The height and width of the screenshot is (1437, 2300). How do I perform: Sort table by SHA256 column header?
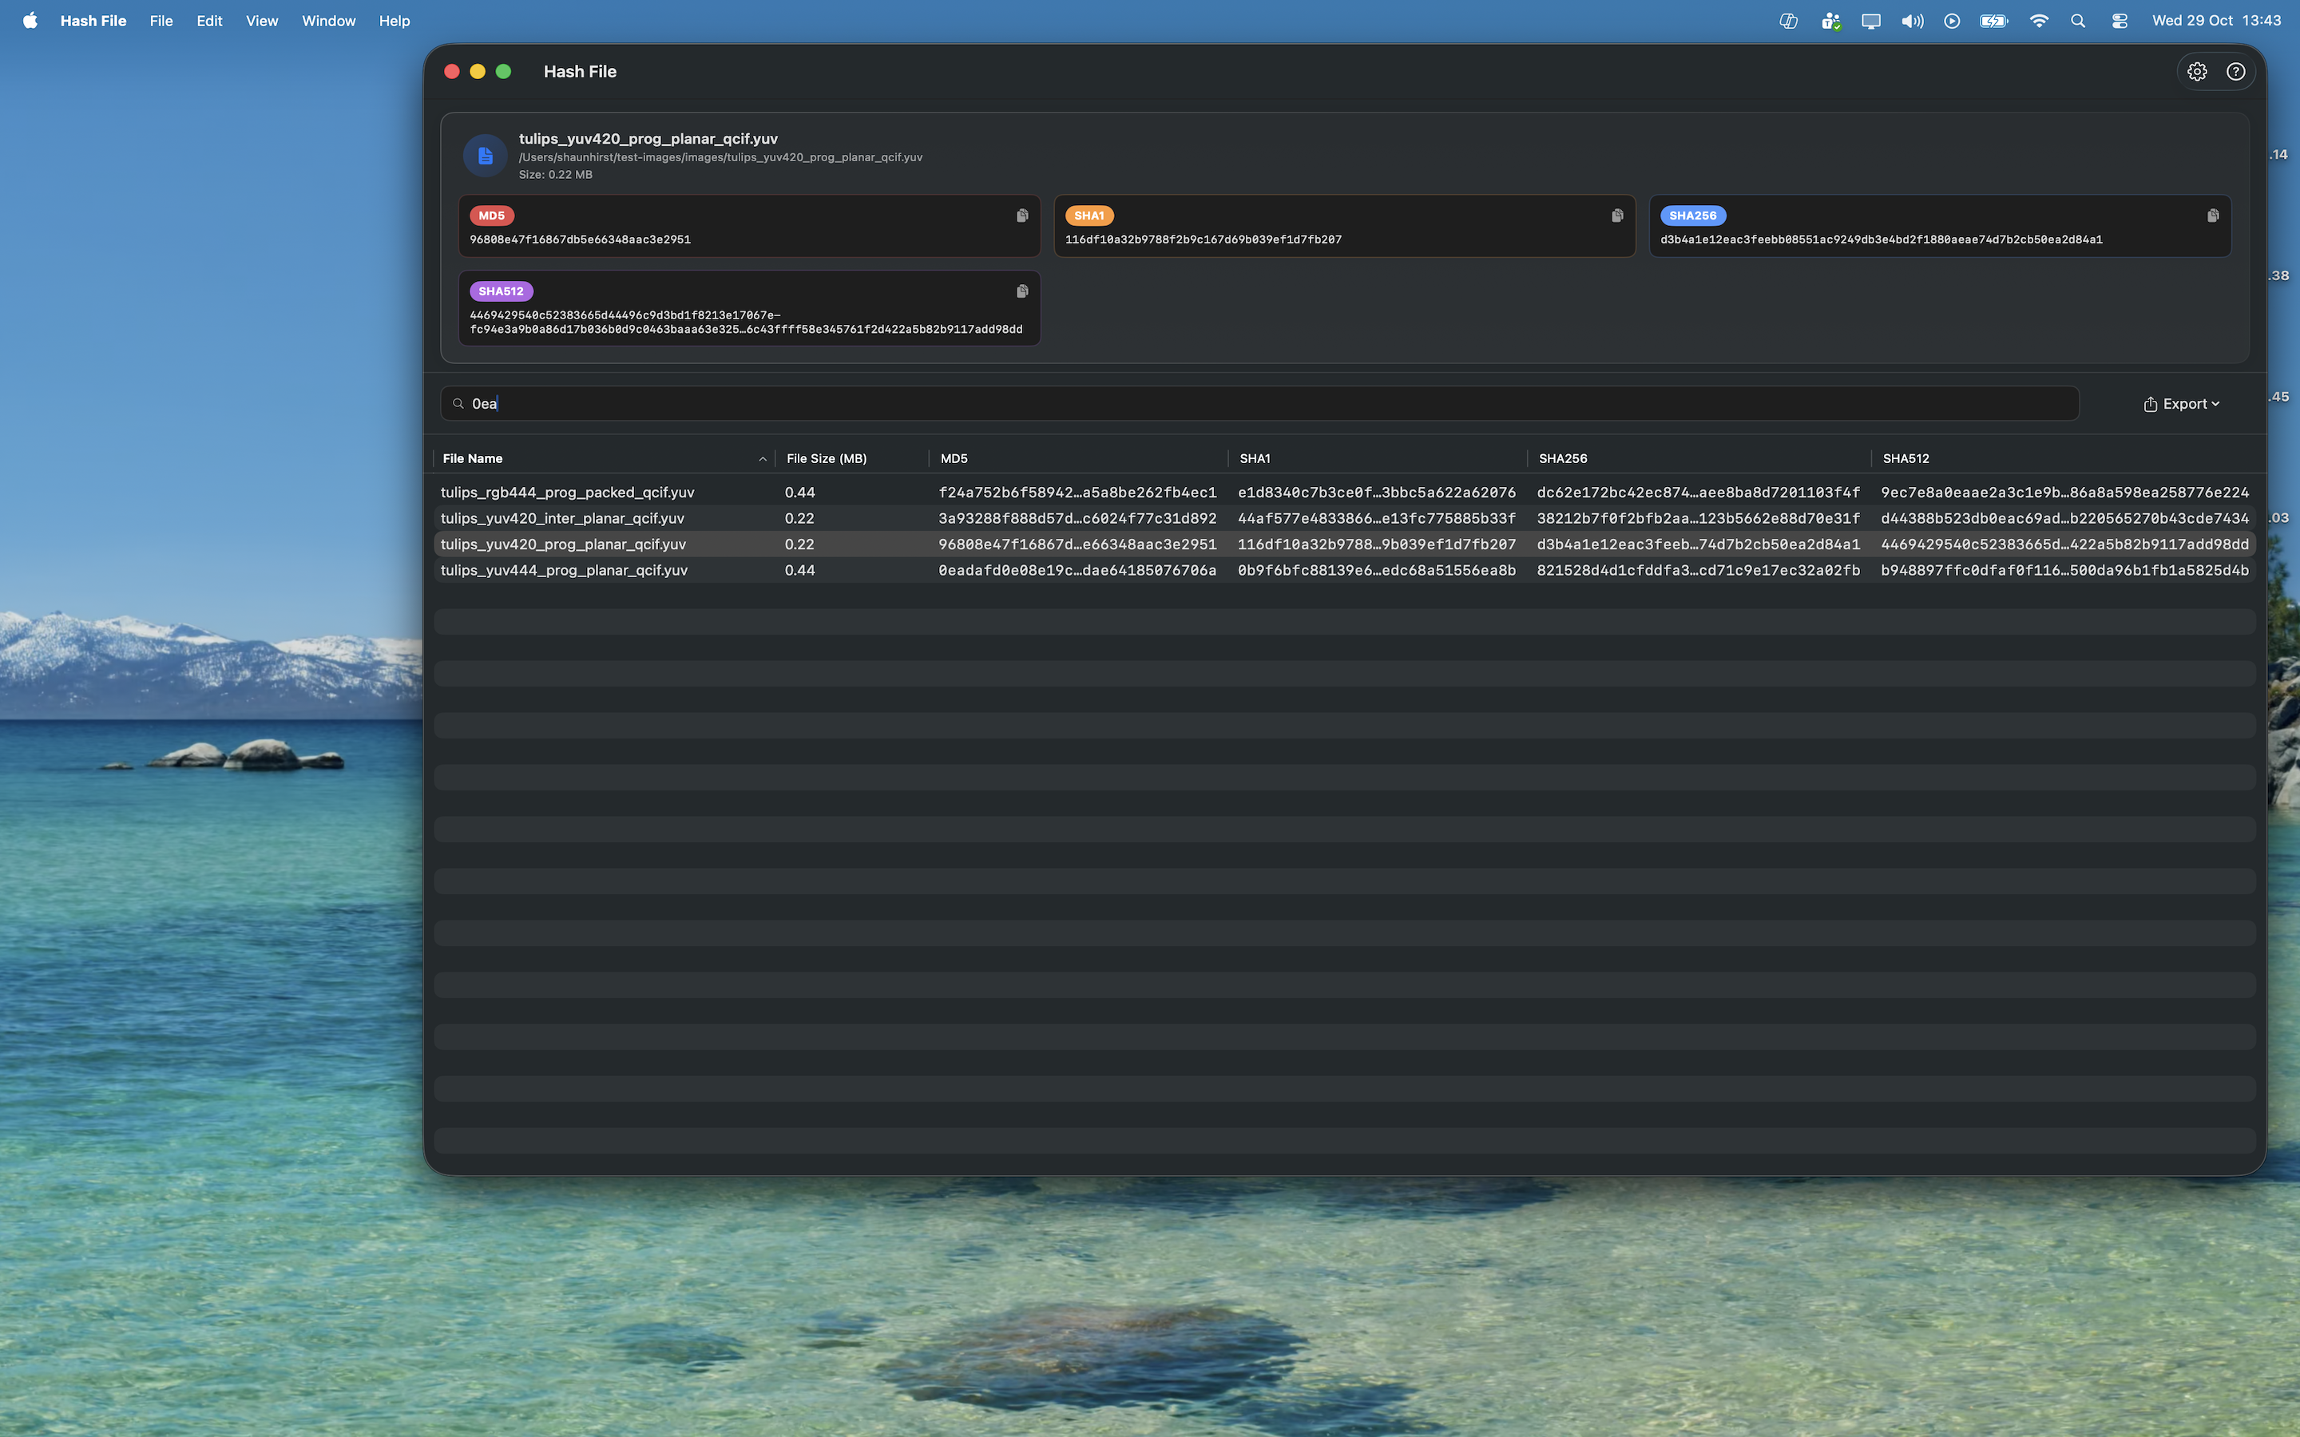[x=1562, y=458]
